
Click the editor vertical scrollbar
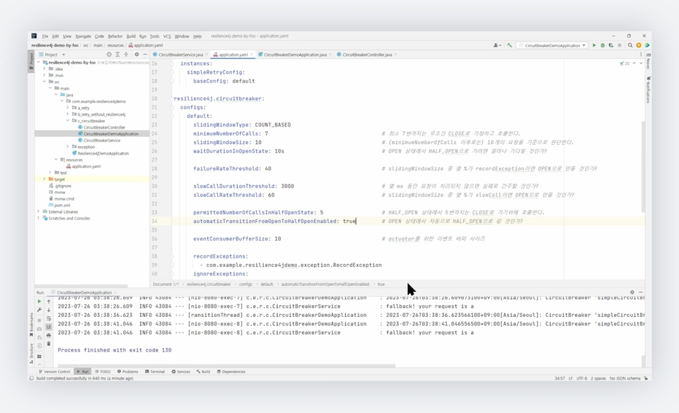(643, 167)
